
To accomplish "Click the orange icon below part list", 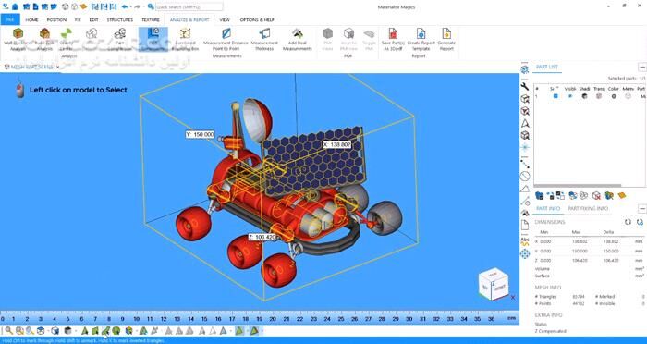I will [x=622, y=195].
